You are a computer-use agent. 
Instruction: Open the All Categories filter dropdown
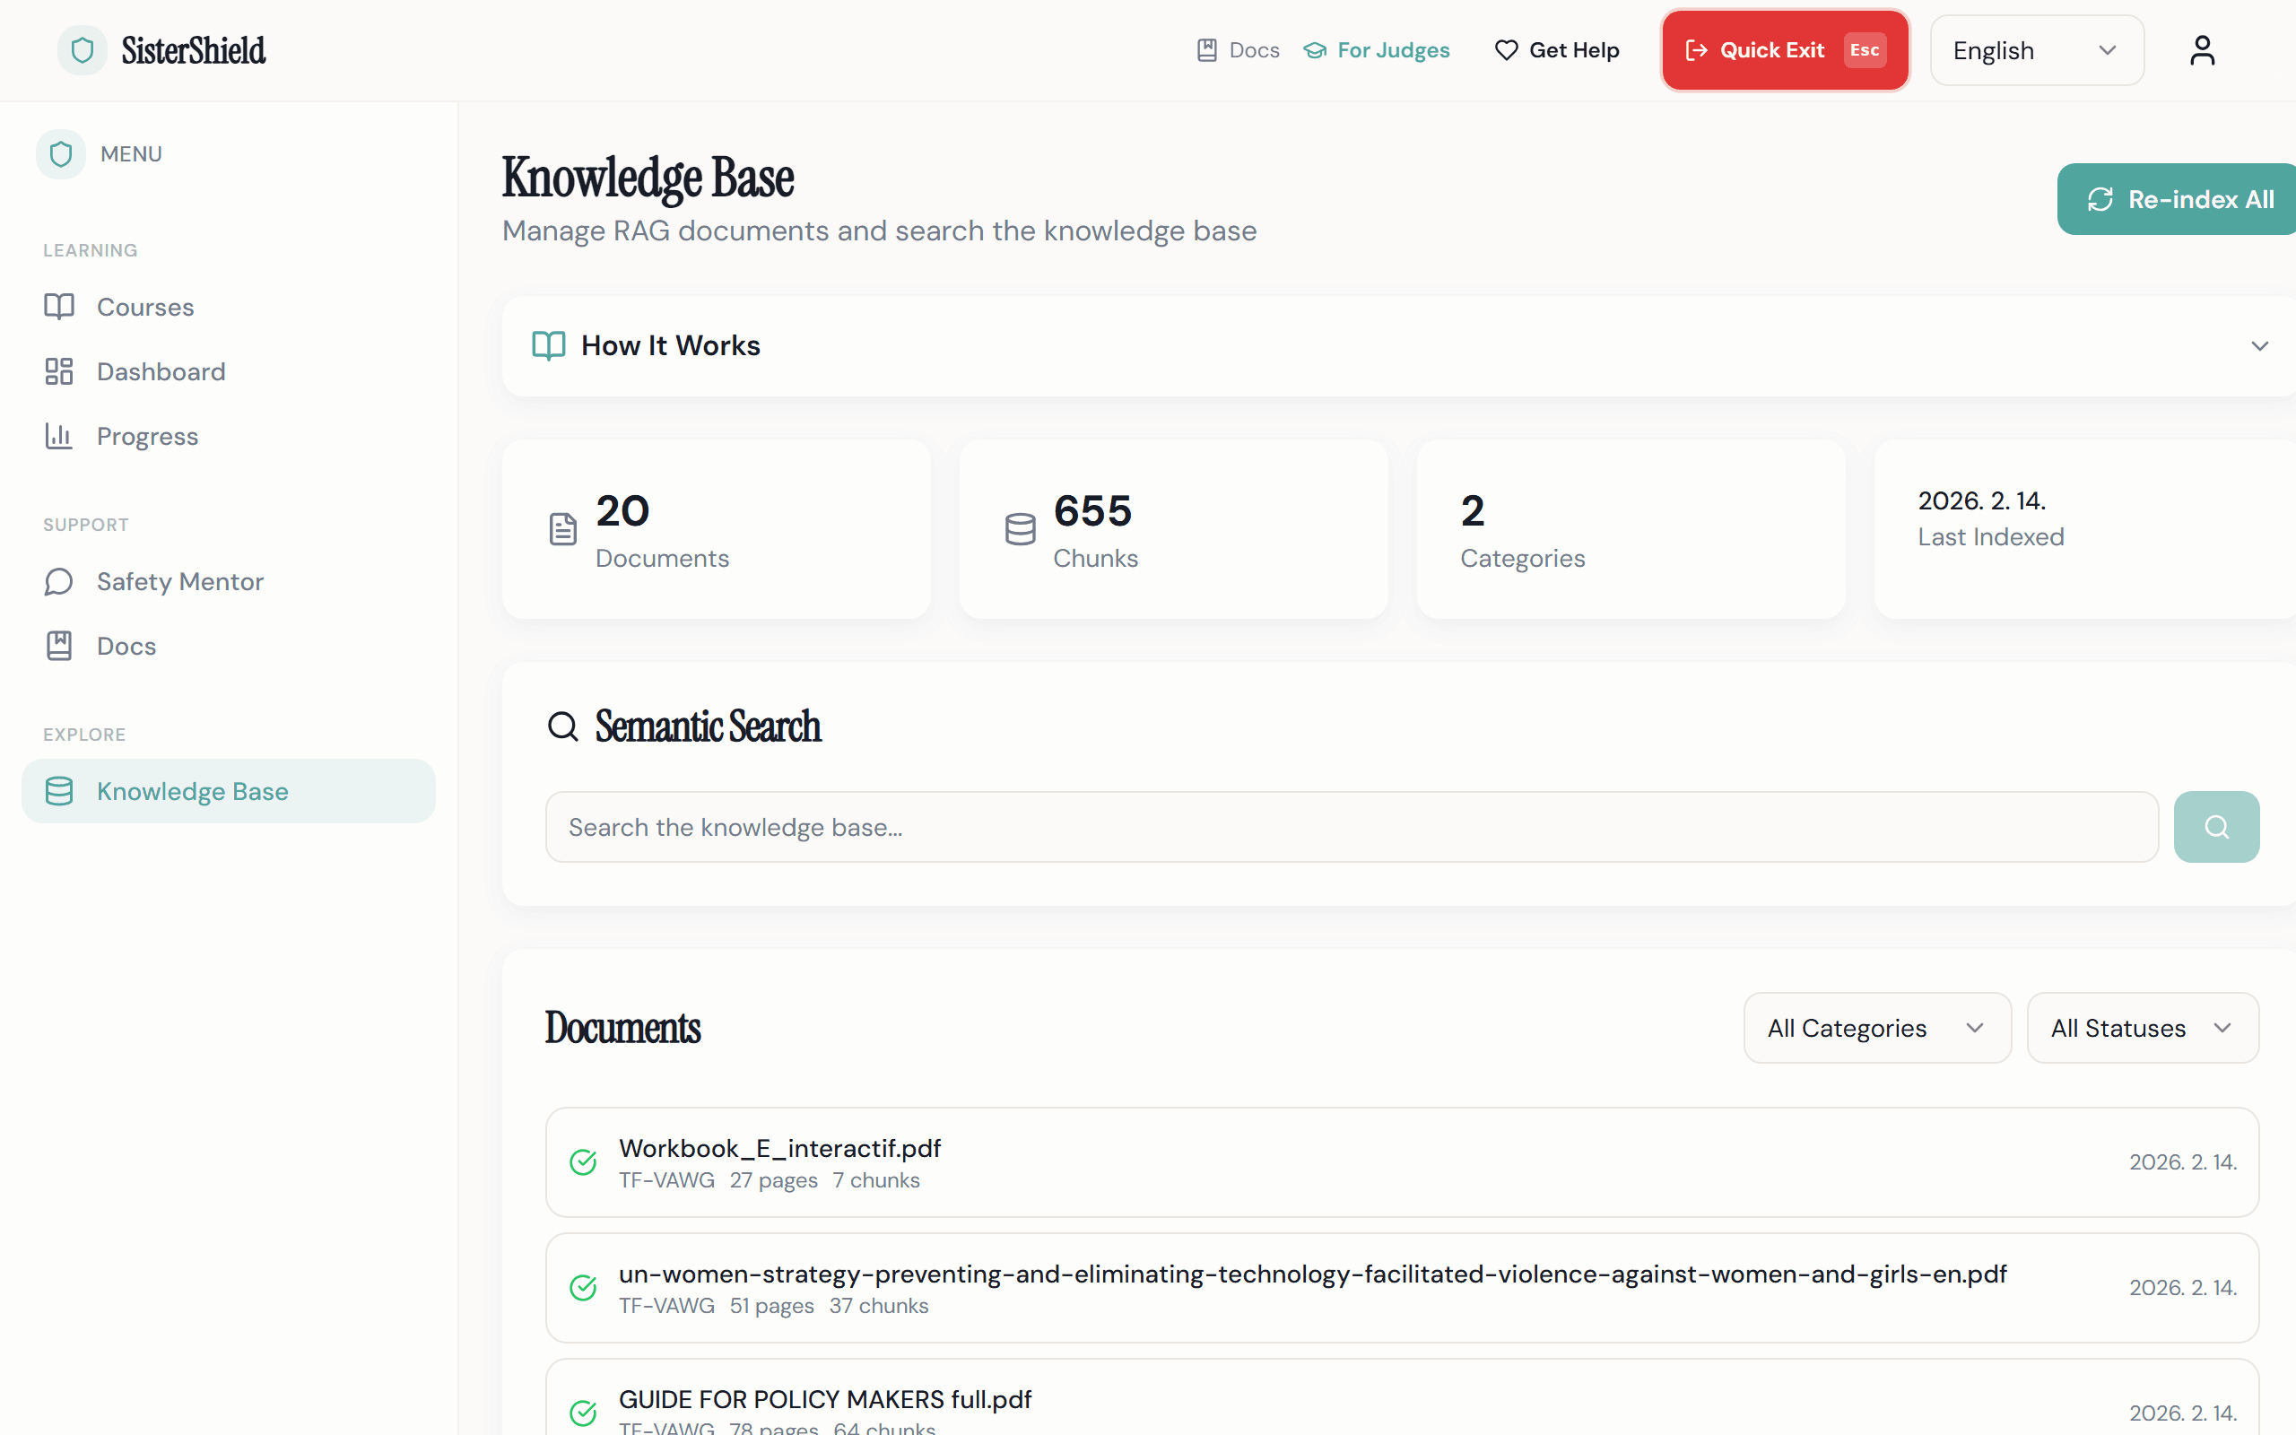pyautogui.click(x=1875, y=1028)
